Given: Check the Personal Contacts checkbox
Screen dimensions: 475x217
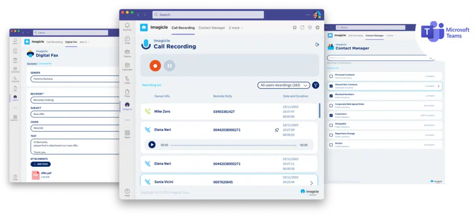Looking at the screenshot, I should (x=331, y=76).
